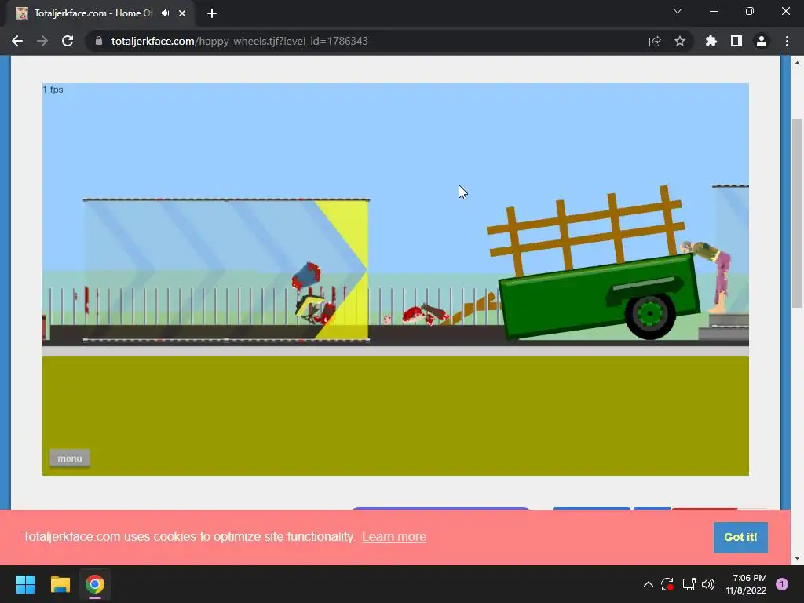Show hidden system tray icons
The image size is (804, 603).
tap(648, 584)
